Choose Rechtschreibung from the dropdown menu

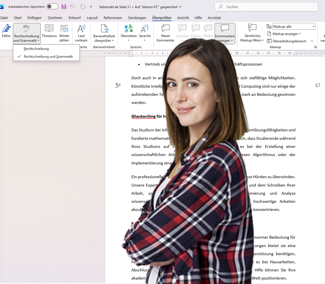tap(36, 49)
